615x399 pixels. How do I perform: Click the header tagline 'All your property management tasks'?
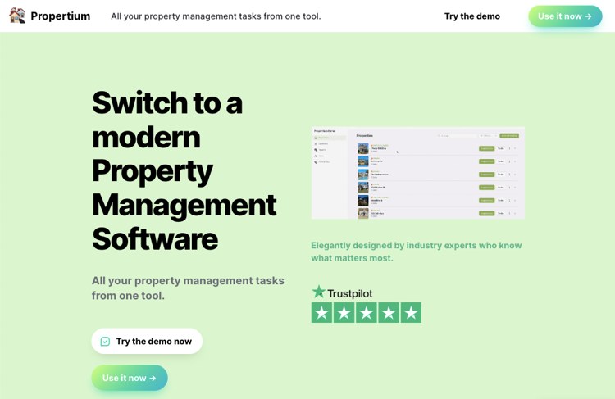click(x=216, y=16)
